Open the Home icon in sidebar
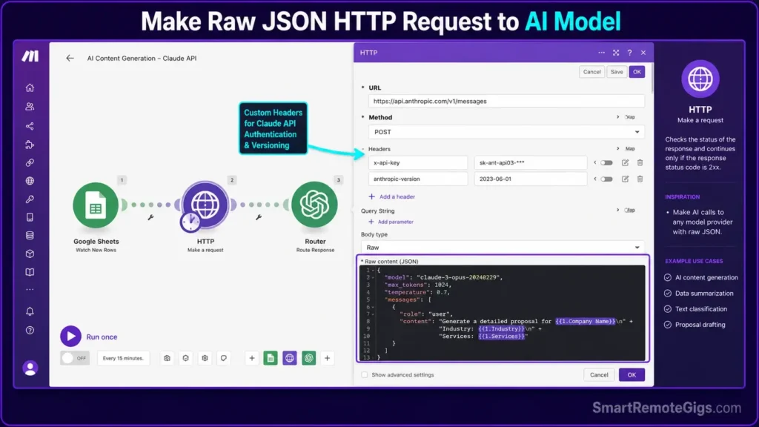 click(x=30, y=88)
